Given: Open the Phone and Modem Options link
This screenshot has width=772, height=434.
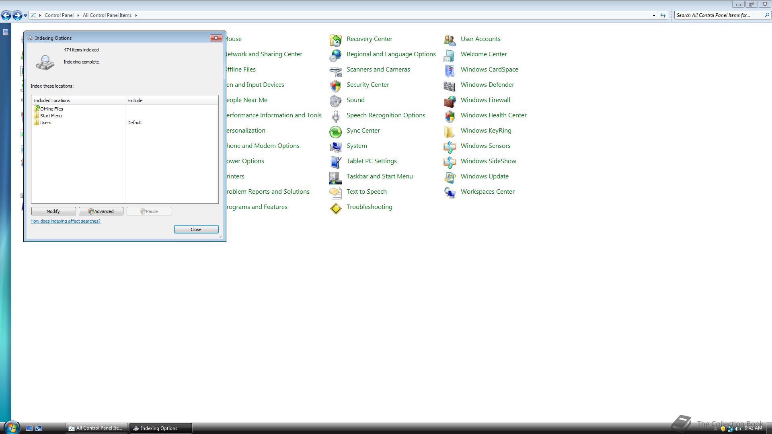Looking at the screenshot, I should pos(262,146).
